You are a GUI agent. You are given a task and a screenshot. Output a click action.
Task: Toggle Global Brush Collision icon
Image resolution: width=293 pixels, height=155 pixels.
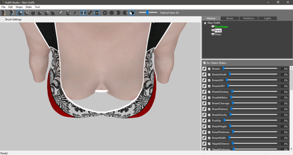[x=96, y=13]
